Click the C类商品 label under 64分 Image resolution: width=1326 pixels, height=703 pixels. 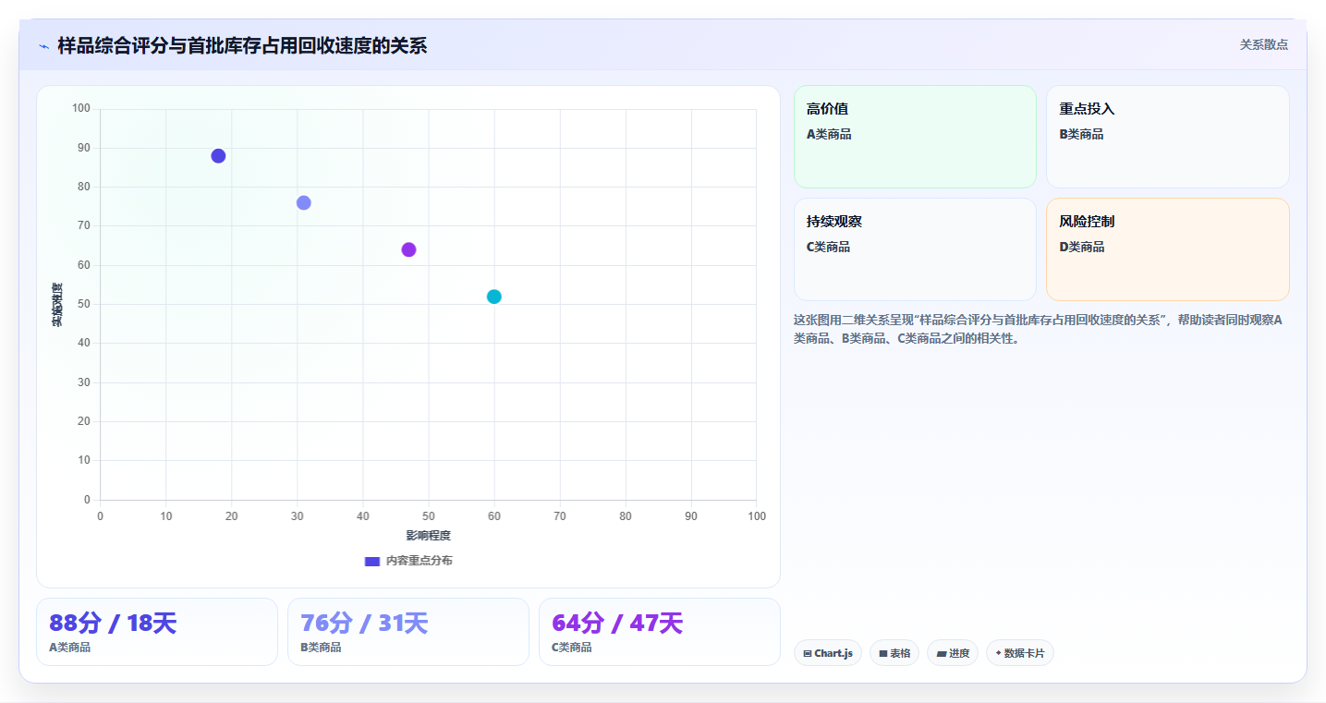click(572, 648)
